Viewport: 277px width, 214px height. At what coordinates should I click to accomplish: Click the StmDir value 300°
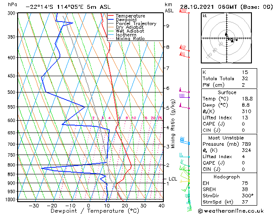click(x=247, y=196)
